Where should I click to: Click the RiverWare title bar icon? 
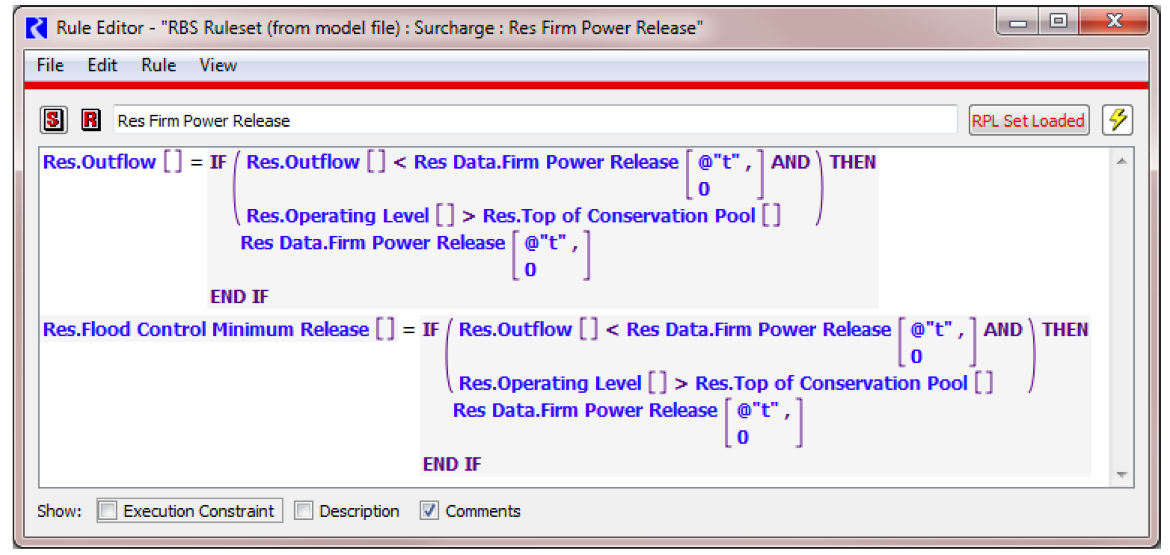tap(37, 28)
